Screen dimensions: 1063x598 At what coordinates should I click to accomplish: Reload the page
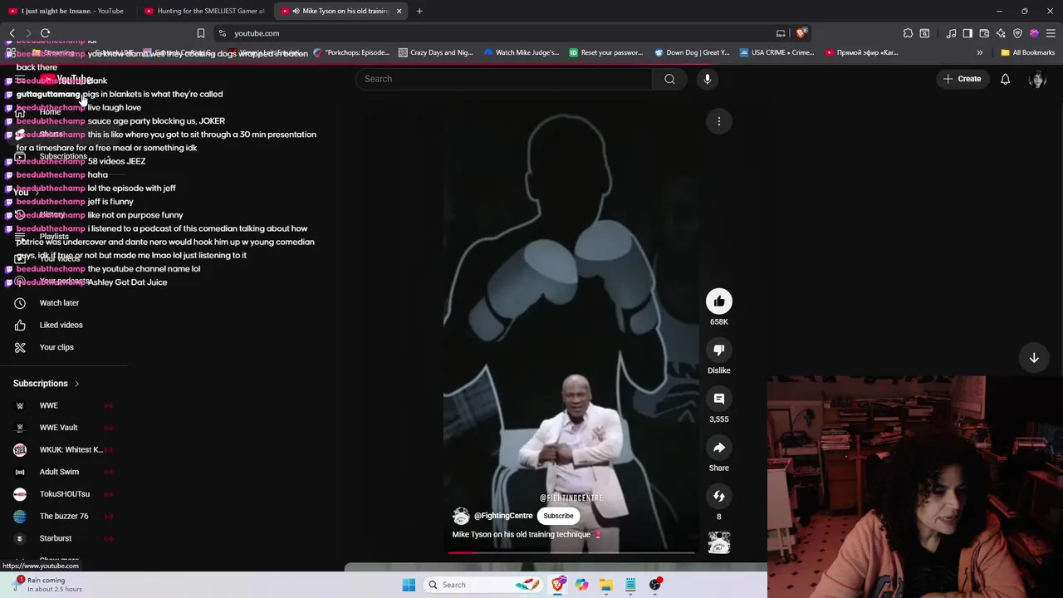tap(45, 33)
